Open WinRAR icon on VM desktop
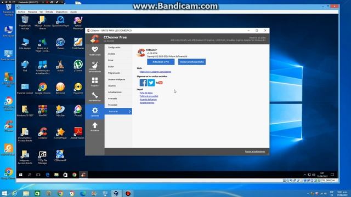This screenshot has width=351, height=197. 43,111
